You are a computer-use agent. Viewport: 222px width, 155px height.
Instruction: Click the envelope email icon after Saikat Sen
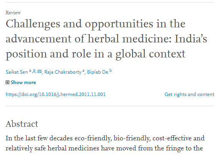tap(40, 71)
